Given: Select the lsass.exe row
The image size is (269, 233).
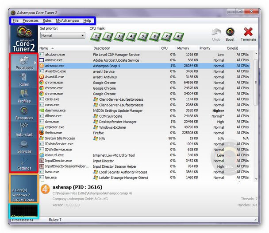Looking at the screenshot, I should pyautogui.click(x=144, y=172).
